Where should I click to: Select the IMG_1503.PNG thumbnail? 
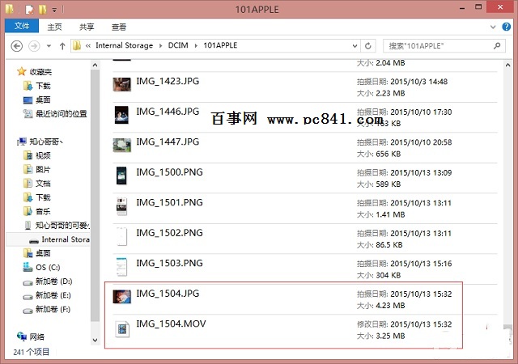[x=121, y=267]
